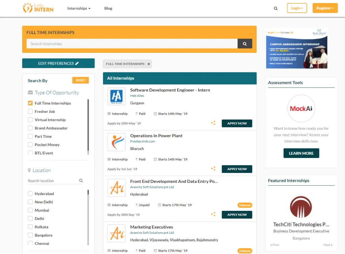345x254 pixels.
Task: Click Featured badge on Front End Development
Action: pos(245,205)
